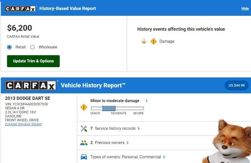Click the downward orange arrow beside Damage
Image resolution: width=251 pixels, height=163 pixels.
point(144,42)
